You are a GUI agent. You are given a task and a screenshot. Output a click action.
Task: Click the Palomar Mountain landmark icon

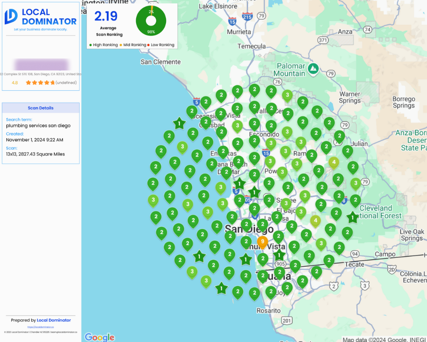pos(314,68)
